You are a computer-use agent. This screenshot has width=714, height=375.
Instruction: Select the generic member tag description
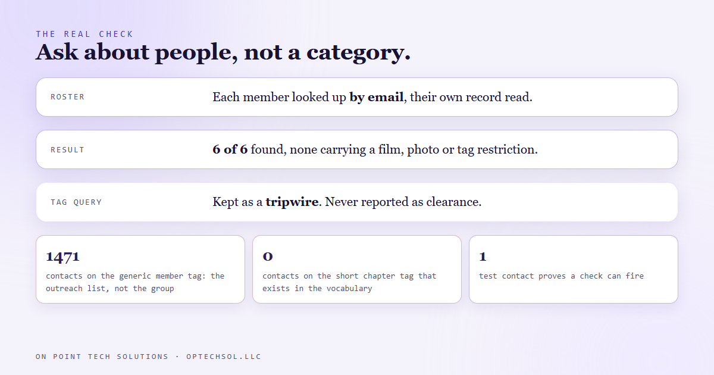[135, 282]
